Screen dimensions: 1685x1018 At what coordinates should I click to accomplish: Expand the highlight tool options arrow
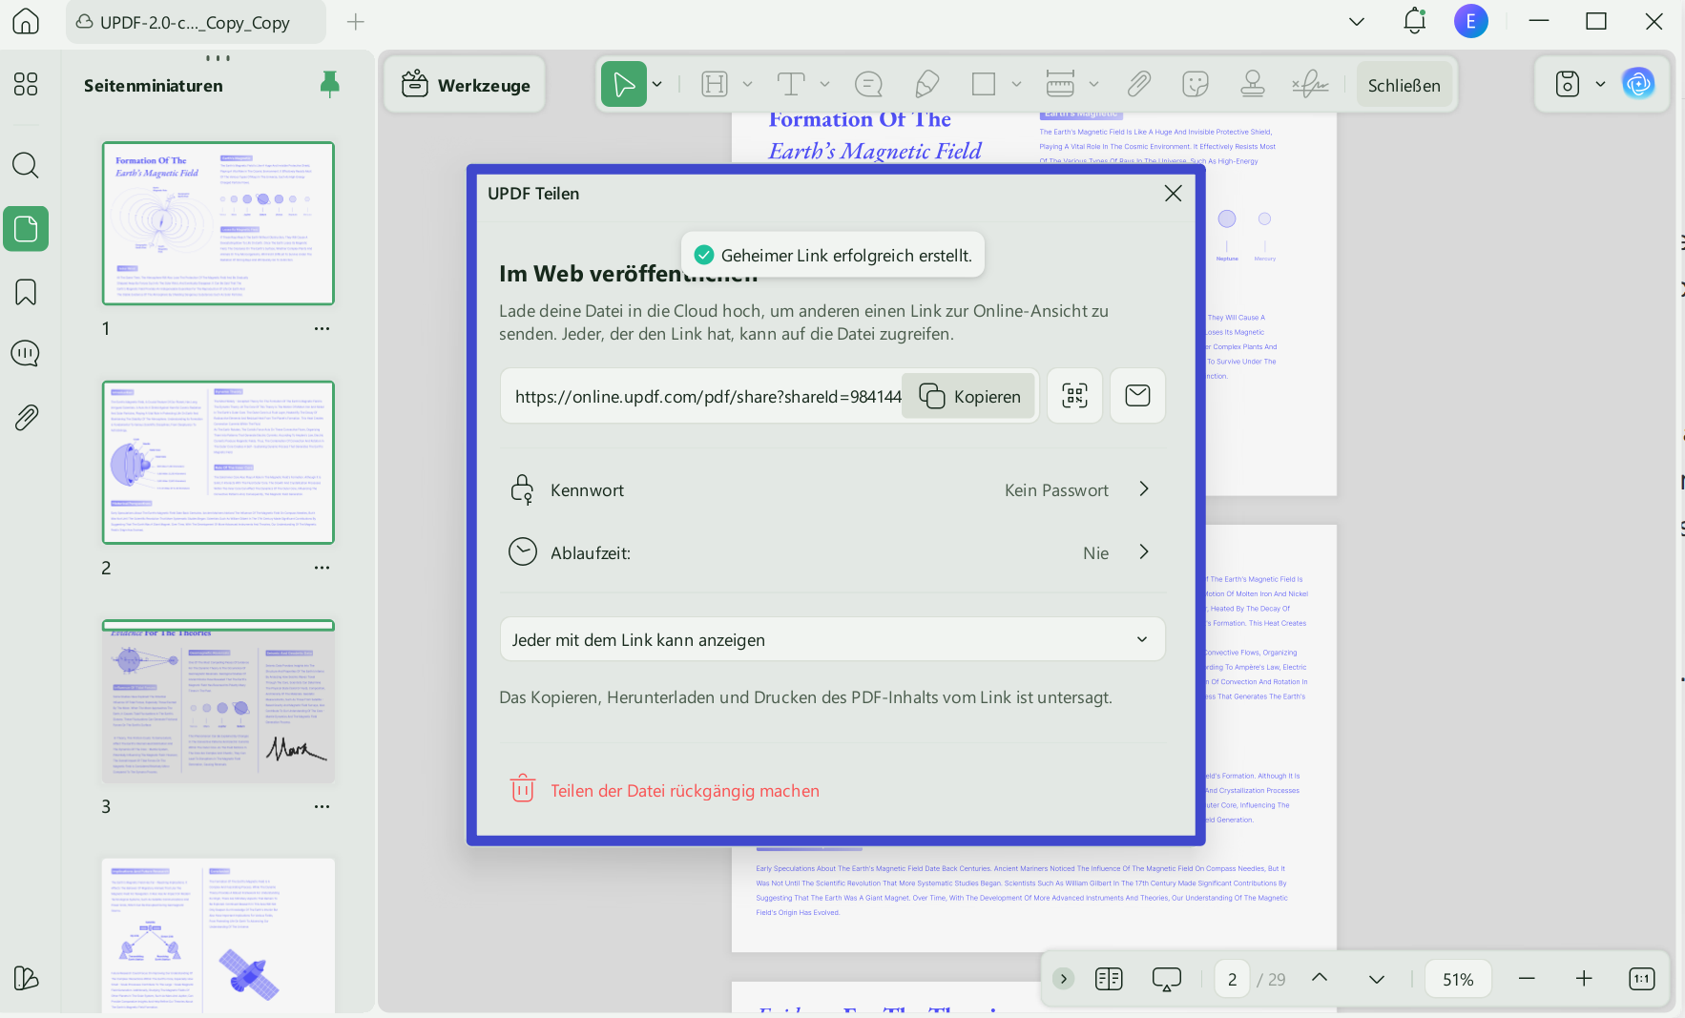(747, 85)
